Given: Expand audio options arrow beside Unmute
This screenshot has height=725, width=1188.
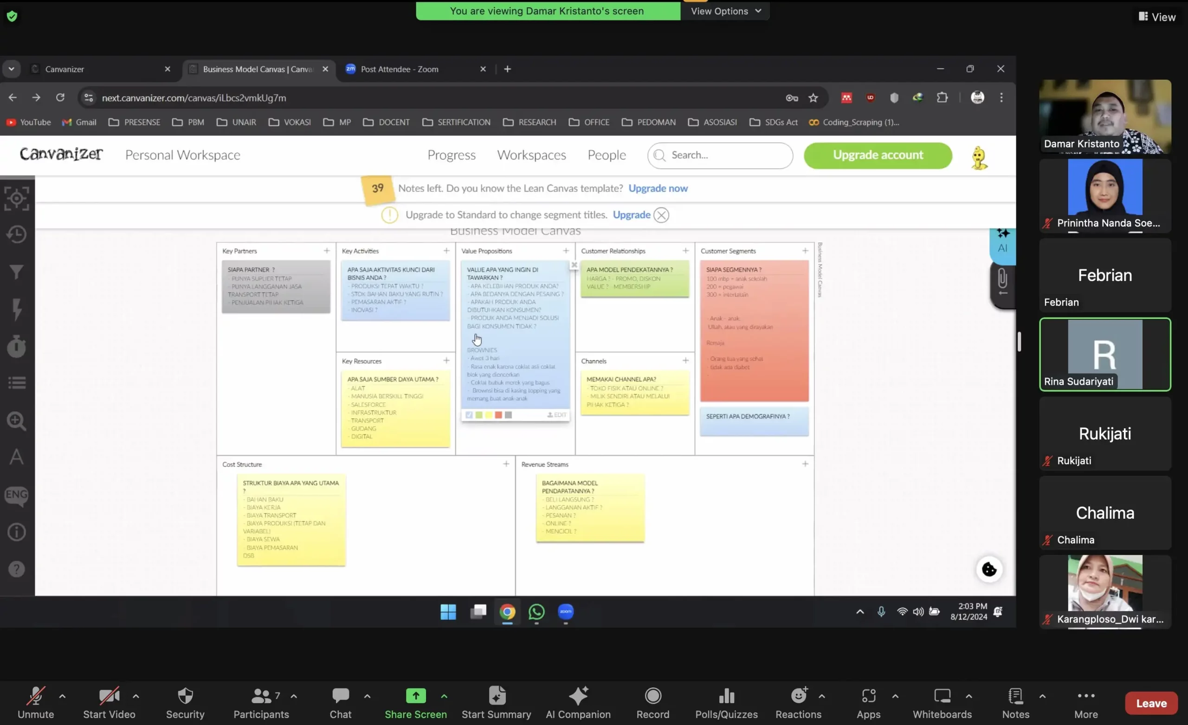Looking at the screenshot, I should [62, 696].
